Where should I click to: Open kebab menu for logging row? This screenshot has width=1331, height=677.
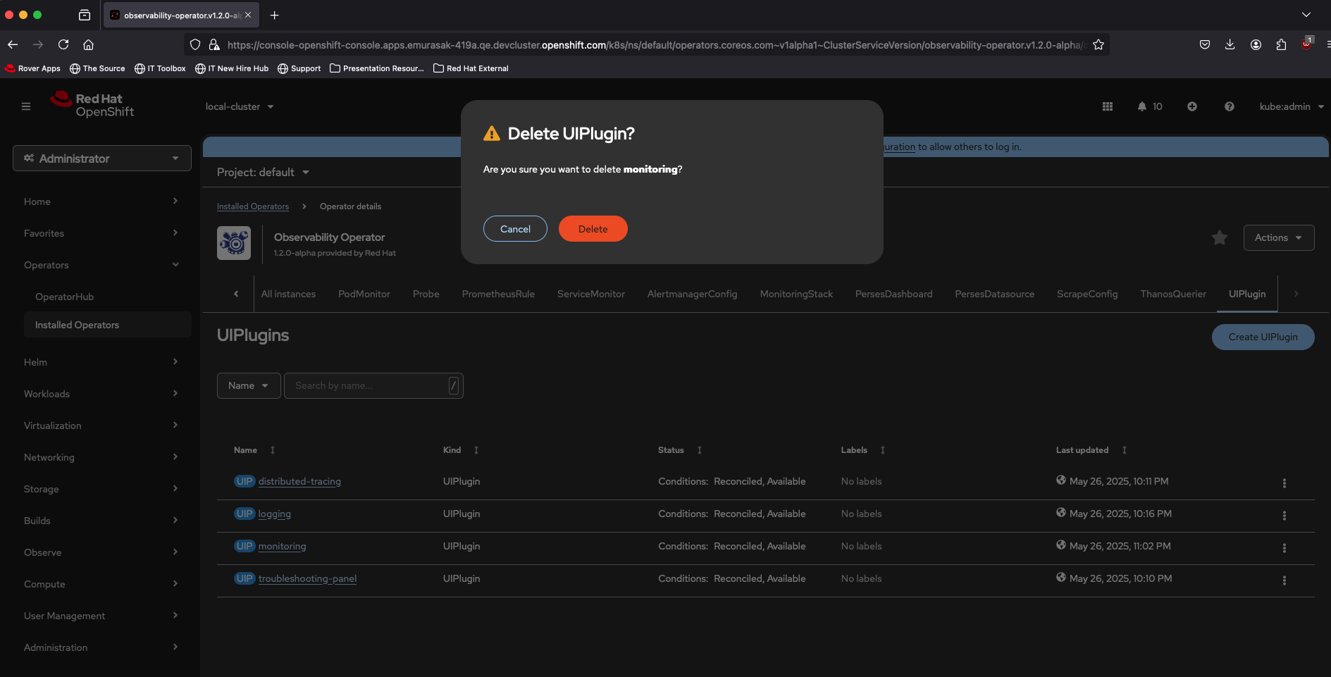tap(1284, 516)
